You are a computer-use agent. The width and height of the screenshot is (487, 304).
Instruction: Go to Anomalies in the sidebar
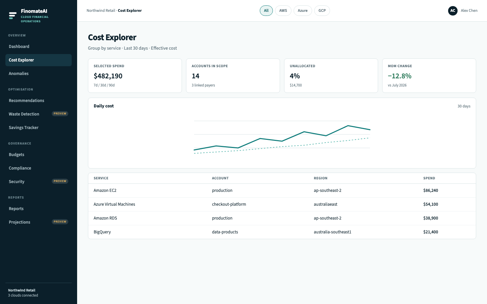coord(39,74)
